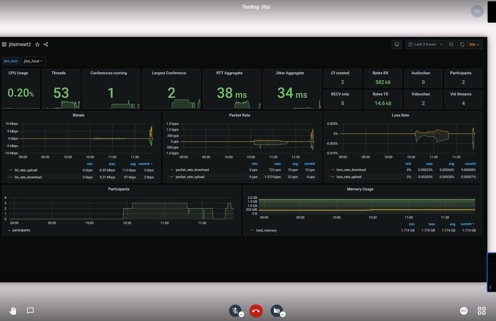Open the jitsimeet2 dashboard title
This screenshot has width=496, height=321.
pos(20,44)
